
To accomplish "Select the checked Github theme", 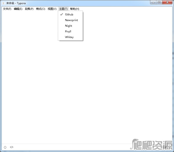I will tap(69, 14).
